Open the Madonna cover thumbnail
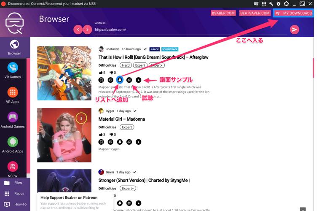 coord(64,135)
